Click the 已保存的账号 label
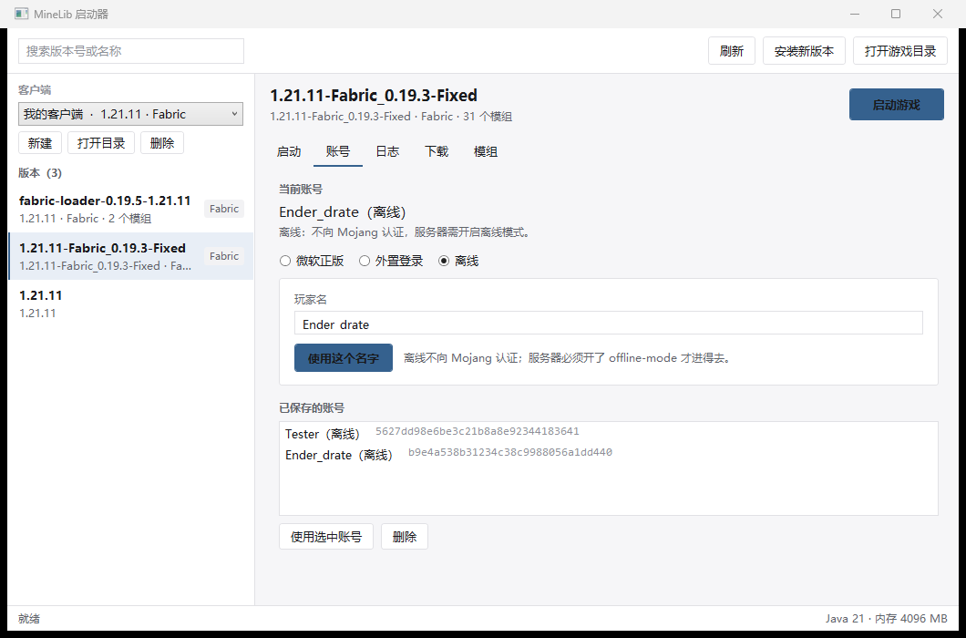This screenshot has width=966, height=638. pos(312,408)
